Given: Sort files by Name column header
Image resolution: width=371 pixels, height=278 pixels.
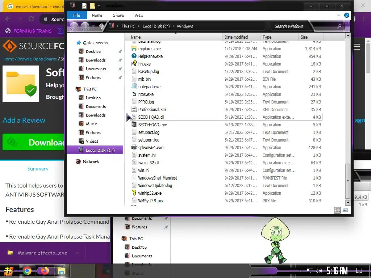Looking at the screenshot, I should 176,37.
